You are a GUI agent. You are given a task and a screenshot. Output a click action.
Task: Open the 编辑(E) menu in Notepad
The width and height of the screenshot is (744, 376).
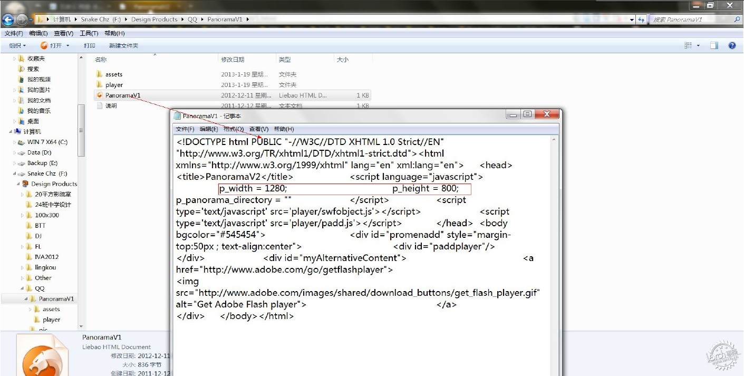coord(209,129)
